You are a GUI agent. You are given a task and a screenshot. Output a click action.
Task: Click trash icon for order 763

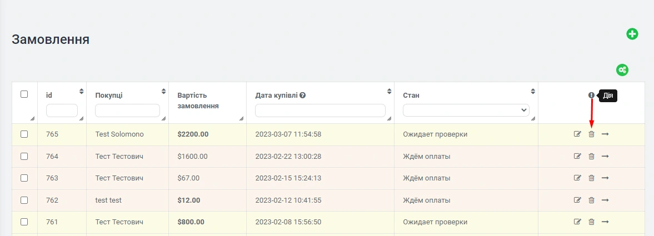591,178
